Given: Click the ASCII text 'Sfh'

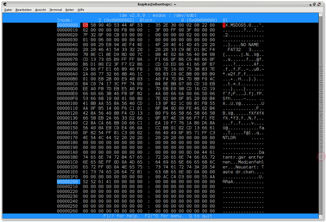Looking at the screenshot, I should pyautogui.click(x=227, y=99).
